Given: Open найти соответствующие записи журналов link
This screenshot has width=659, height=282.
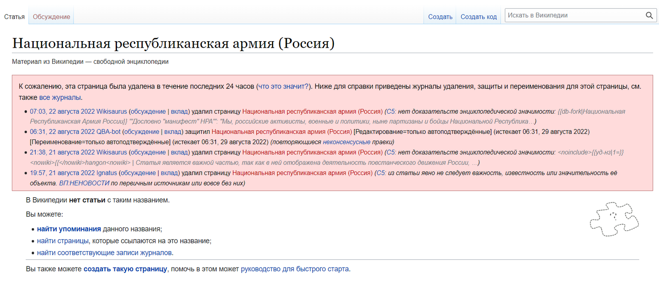Looking at the screenshot, I should coord(104,253).
